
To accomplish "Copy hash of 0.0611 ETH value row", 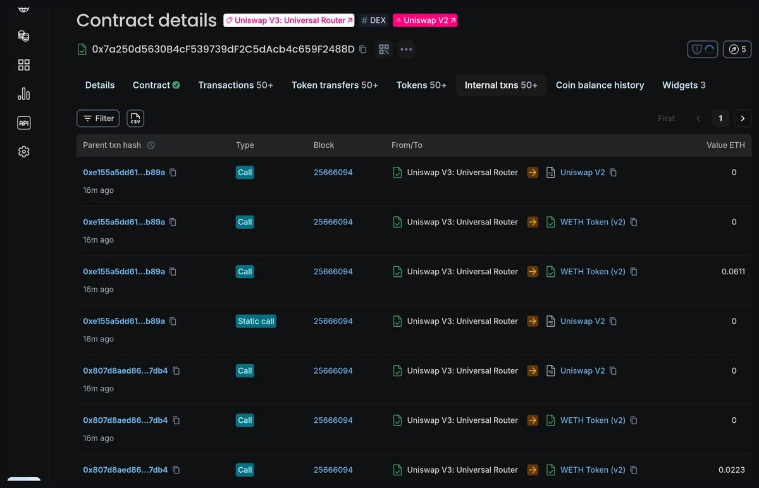I will point(173,272).
